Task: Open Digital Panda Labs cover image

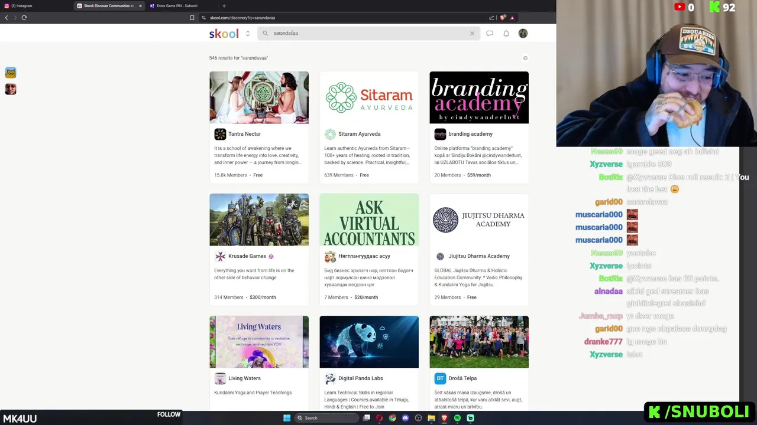Action: 369,342
